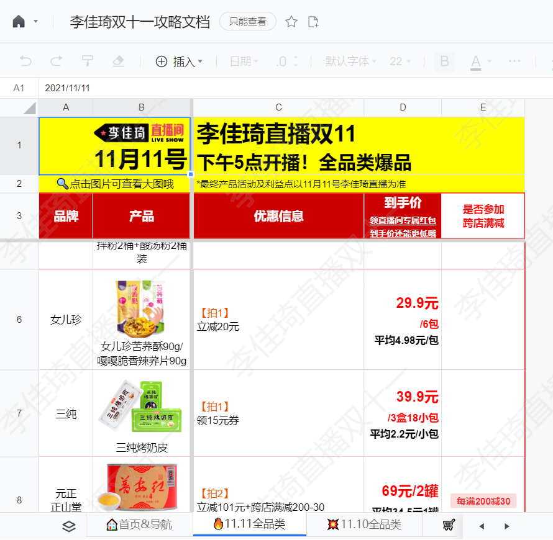Expand the date format dropdown
The height and width of the screenshot is (540, 553).
point(244,61)
